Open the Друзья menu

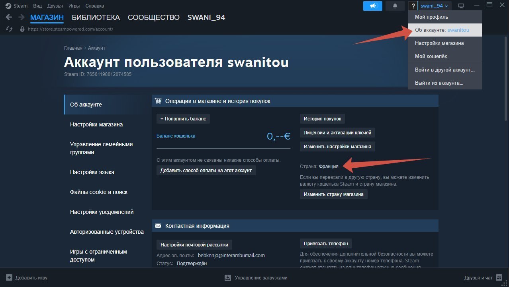(55, 6)
